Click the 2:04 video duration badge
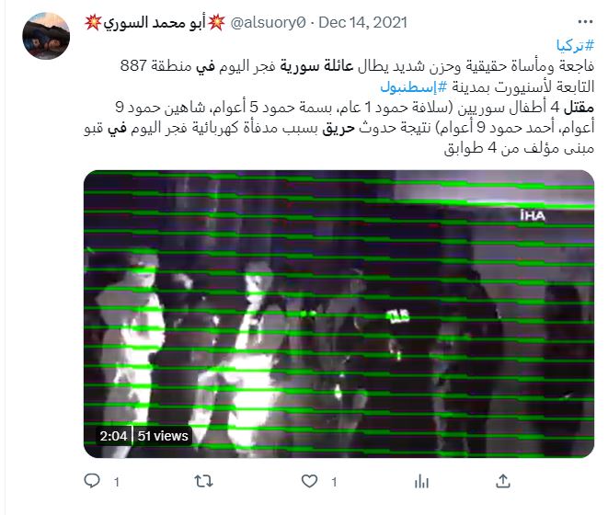The width and height of the screenshot is (608, 515). (113, 436)
